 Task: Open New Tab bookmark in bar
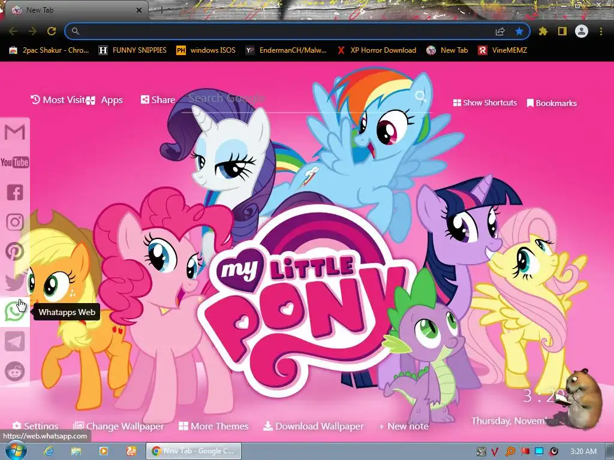tap(447, 50)
